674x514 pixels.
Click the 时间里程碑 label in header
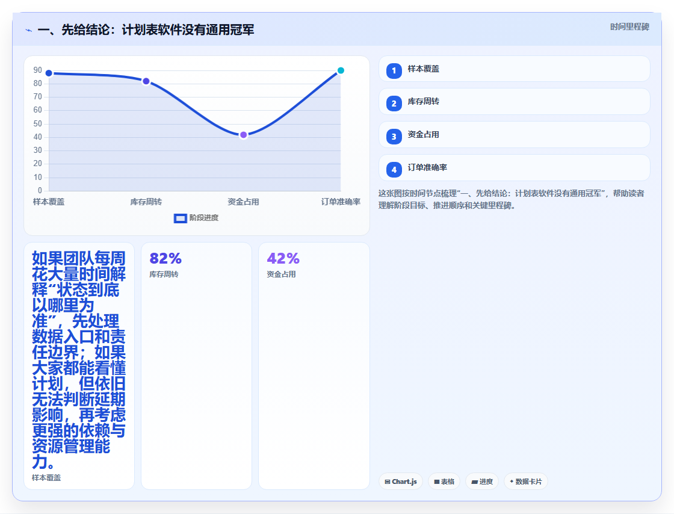tap(629, 27)
